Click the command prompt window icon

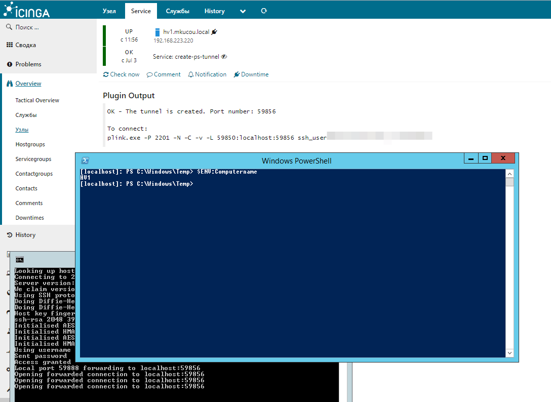pos(19,260)
